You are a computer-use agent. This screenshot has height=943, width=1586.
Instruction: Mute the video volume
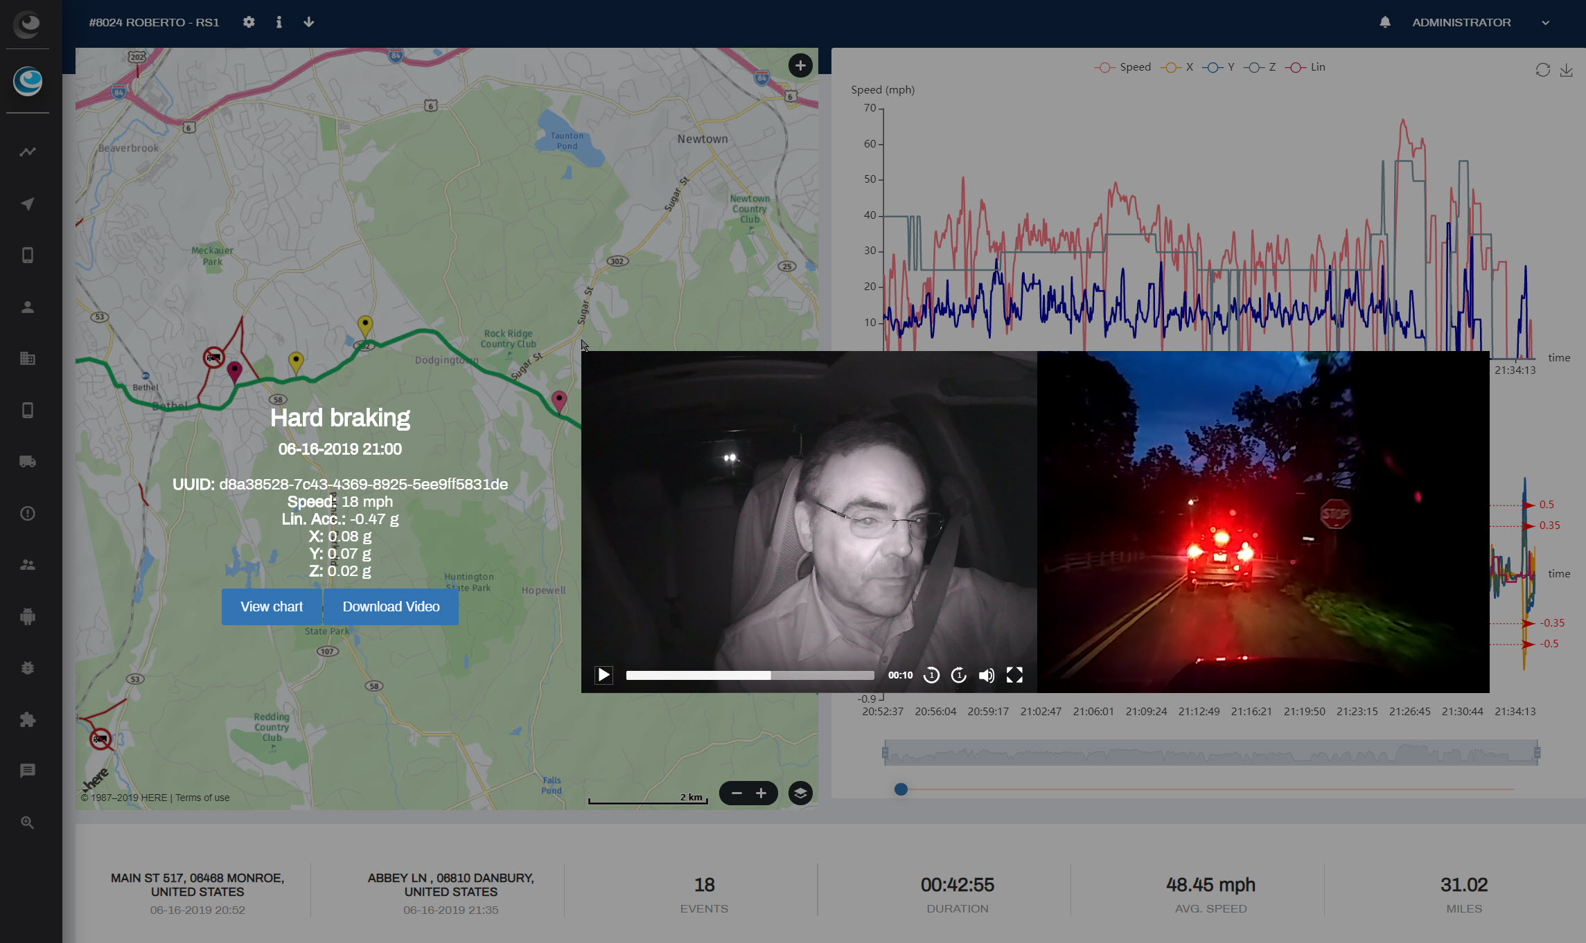[987, 675]
